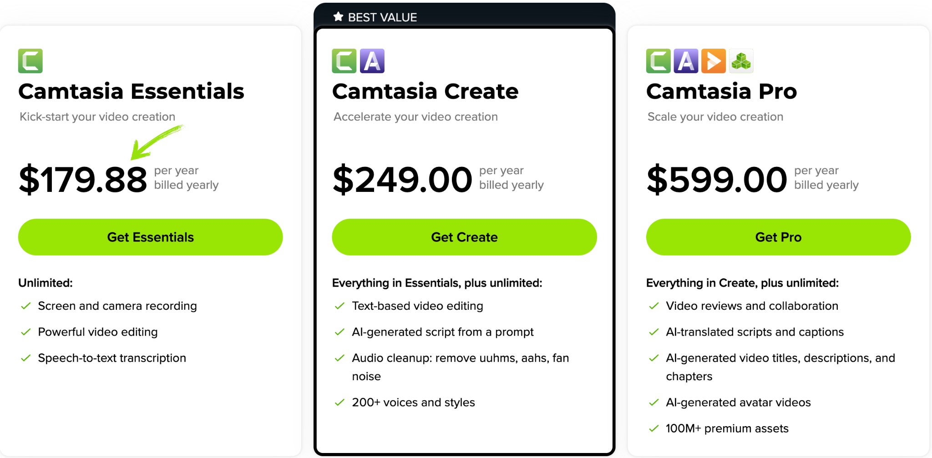Click the Best Value star icon
Viewport: 932px width, 458px height.
338,17
